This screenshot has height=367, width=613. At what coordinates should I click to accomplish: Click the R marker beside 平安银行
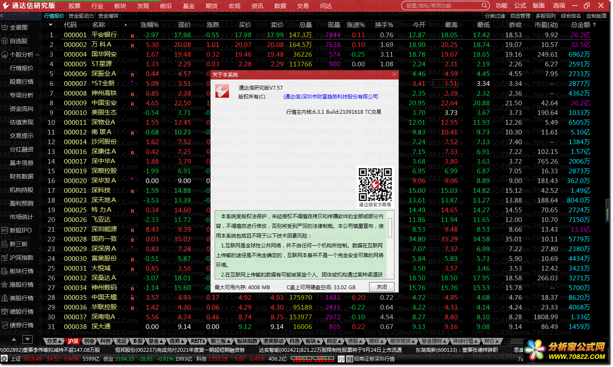coord(133,36)
